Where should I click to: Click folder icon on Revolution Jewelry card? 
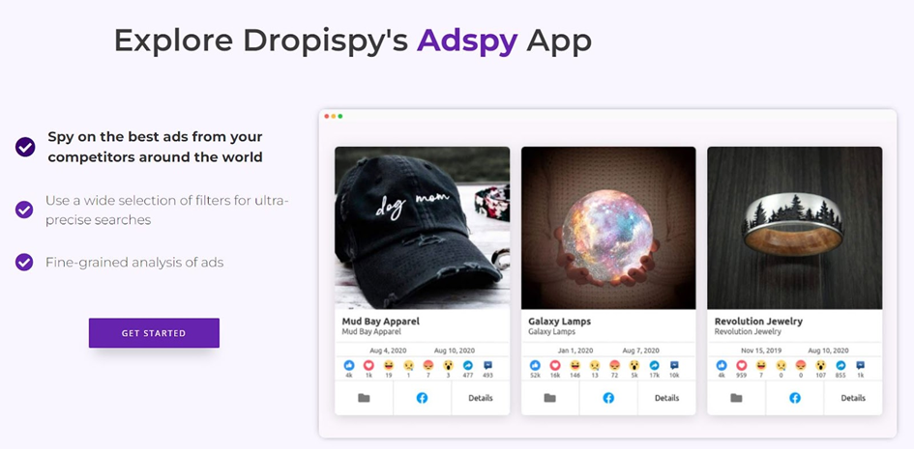tap(736, 398)
